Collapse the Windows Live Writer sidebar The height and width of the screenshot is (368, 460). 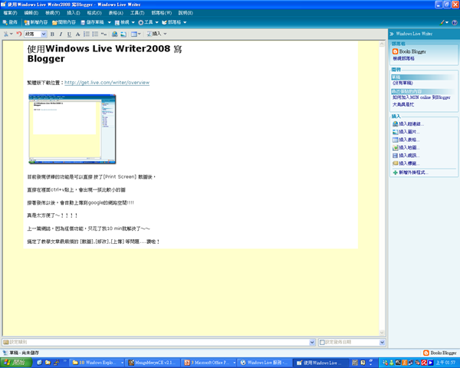pos(391,34)
